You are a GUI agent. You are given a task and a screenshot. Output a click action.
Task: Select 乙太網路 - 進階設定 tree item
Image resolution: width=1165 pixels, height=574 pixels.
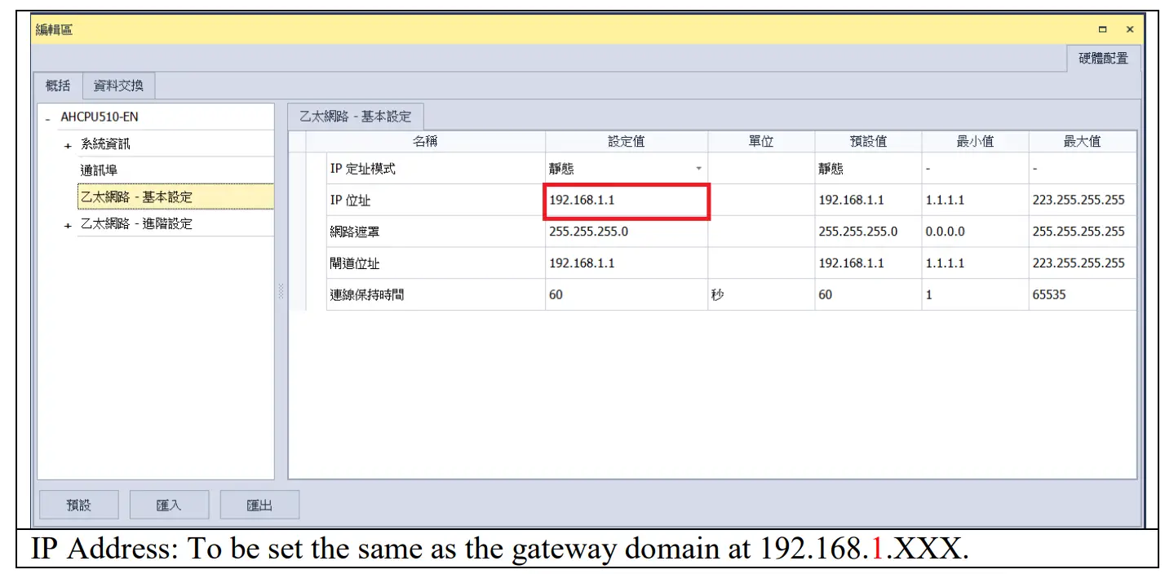tap(136, 223)
